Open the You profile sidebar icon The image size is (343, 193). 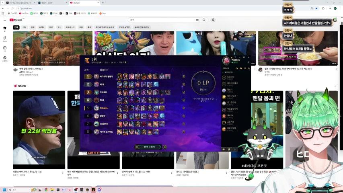(5, 59)
